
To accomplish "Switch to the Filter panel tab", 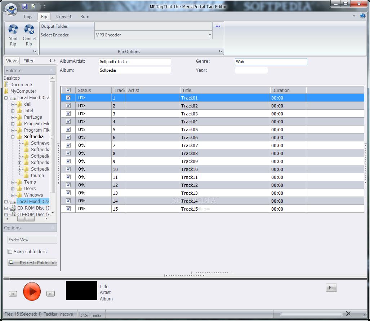I will (x=28, y=61).
